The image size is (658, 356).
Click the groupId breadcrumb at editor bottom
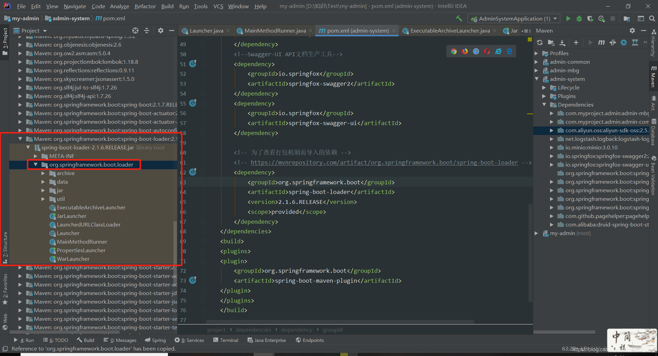click(332, 330)
